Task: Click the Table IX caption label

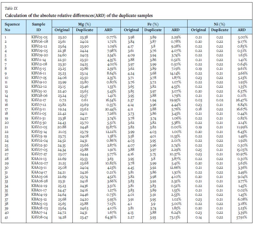Action: [x=11, y=8]
